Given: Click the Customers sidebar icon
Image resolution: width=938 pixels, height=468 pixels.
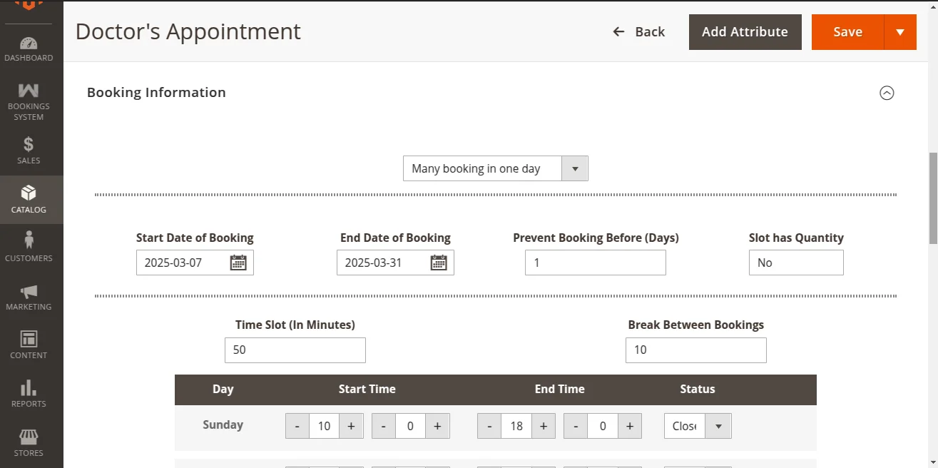Looking at the screenshot, I should [29, 242].
